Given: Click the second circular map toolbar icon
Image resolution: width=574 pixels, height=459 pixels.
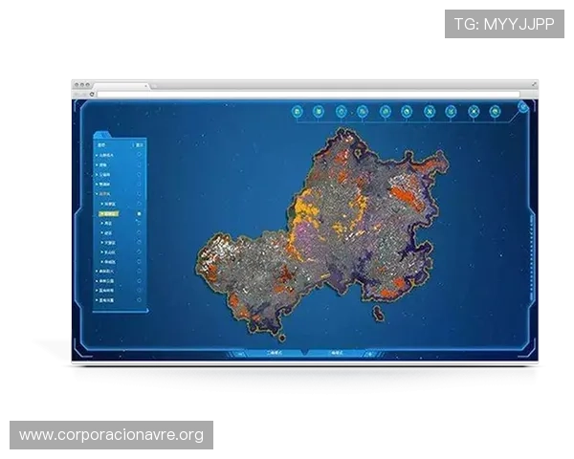Looking at the screenshot, I should coord(319,112).
